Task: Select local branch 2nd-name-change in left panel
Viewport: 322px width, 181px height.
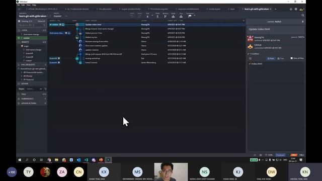Action: click(31, 34)
